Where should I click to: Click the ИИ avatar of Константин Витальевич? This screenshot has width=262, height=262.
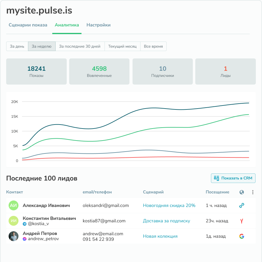(x=13, y=221)
